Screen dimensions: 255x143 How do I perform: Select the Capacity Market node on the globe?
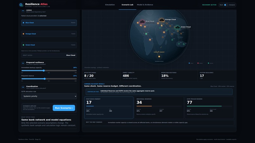[159, 57]
